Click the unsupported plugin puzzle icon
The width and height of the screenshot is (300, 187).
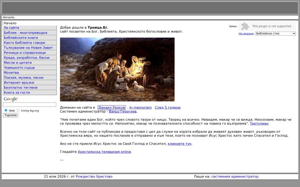(x=245, y=26)
